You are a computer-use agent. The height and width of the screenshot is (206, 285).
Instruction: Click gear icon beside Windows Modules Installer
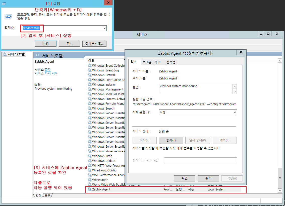(x=90, y=94)
